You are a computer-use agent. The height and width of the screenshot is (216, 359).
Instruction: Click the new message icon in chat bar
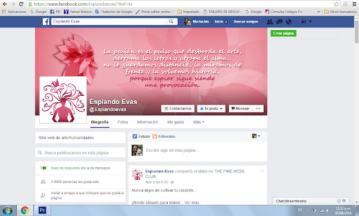339,201
